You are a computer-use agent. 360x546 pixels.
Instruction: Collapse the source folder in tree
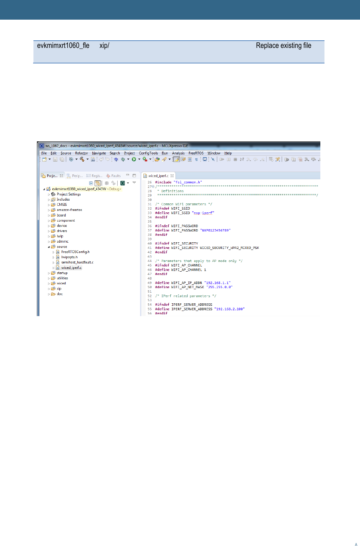point(49,247)
